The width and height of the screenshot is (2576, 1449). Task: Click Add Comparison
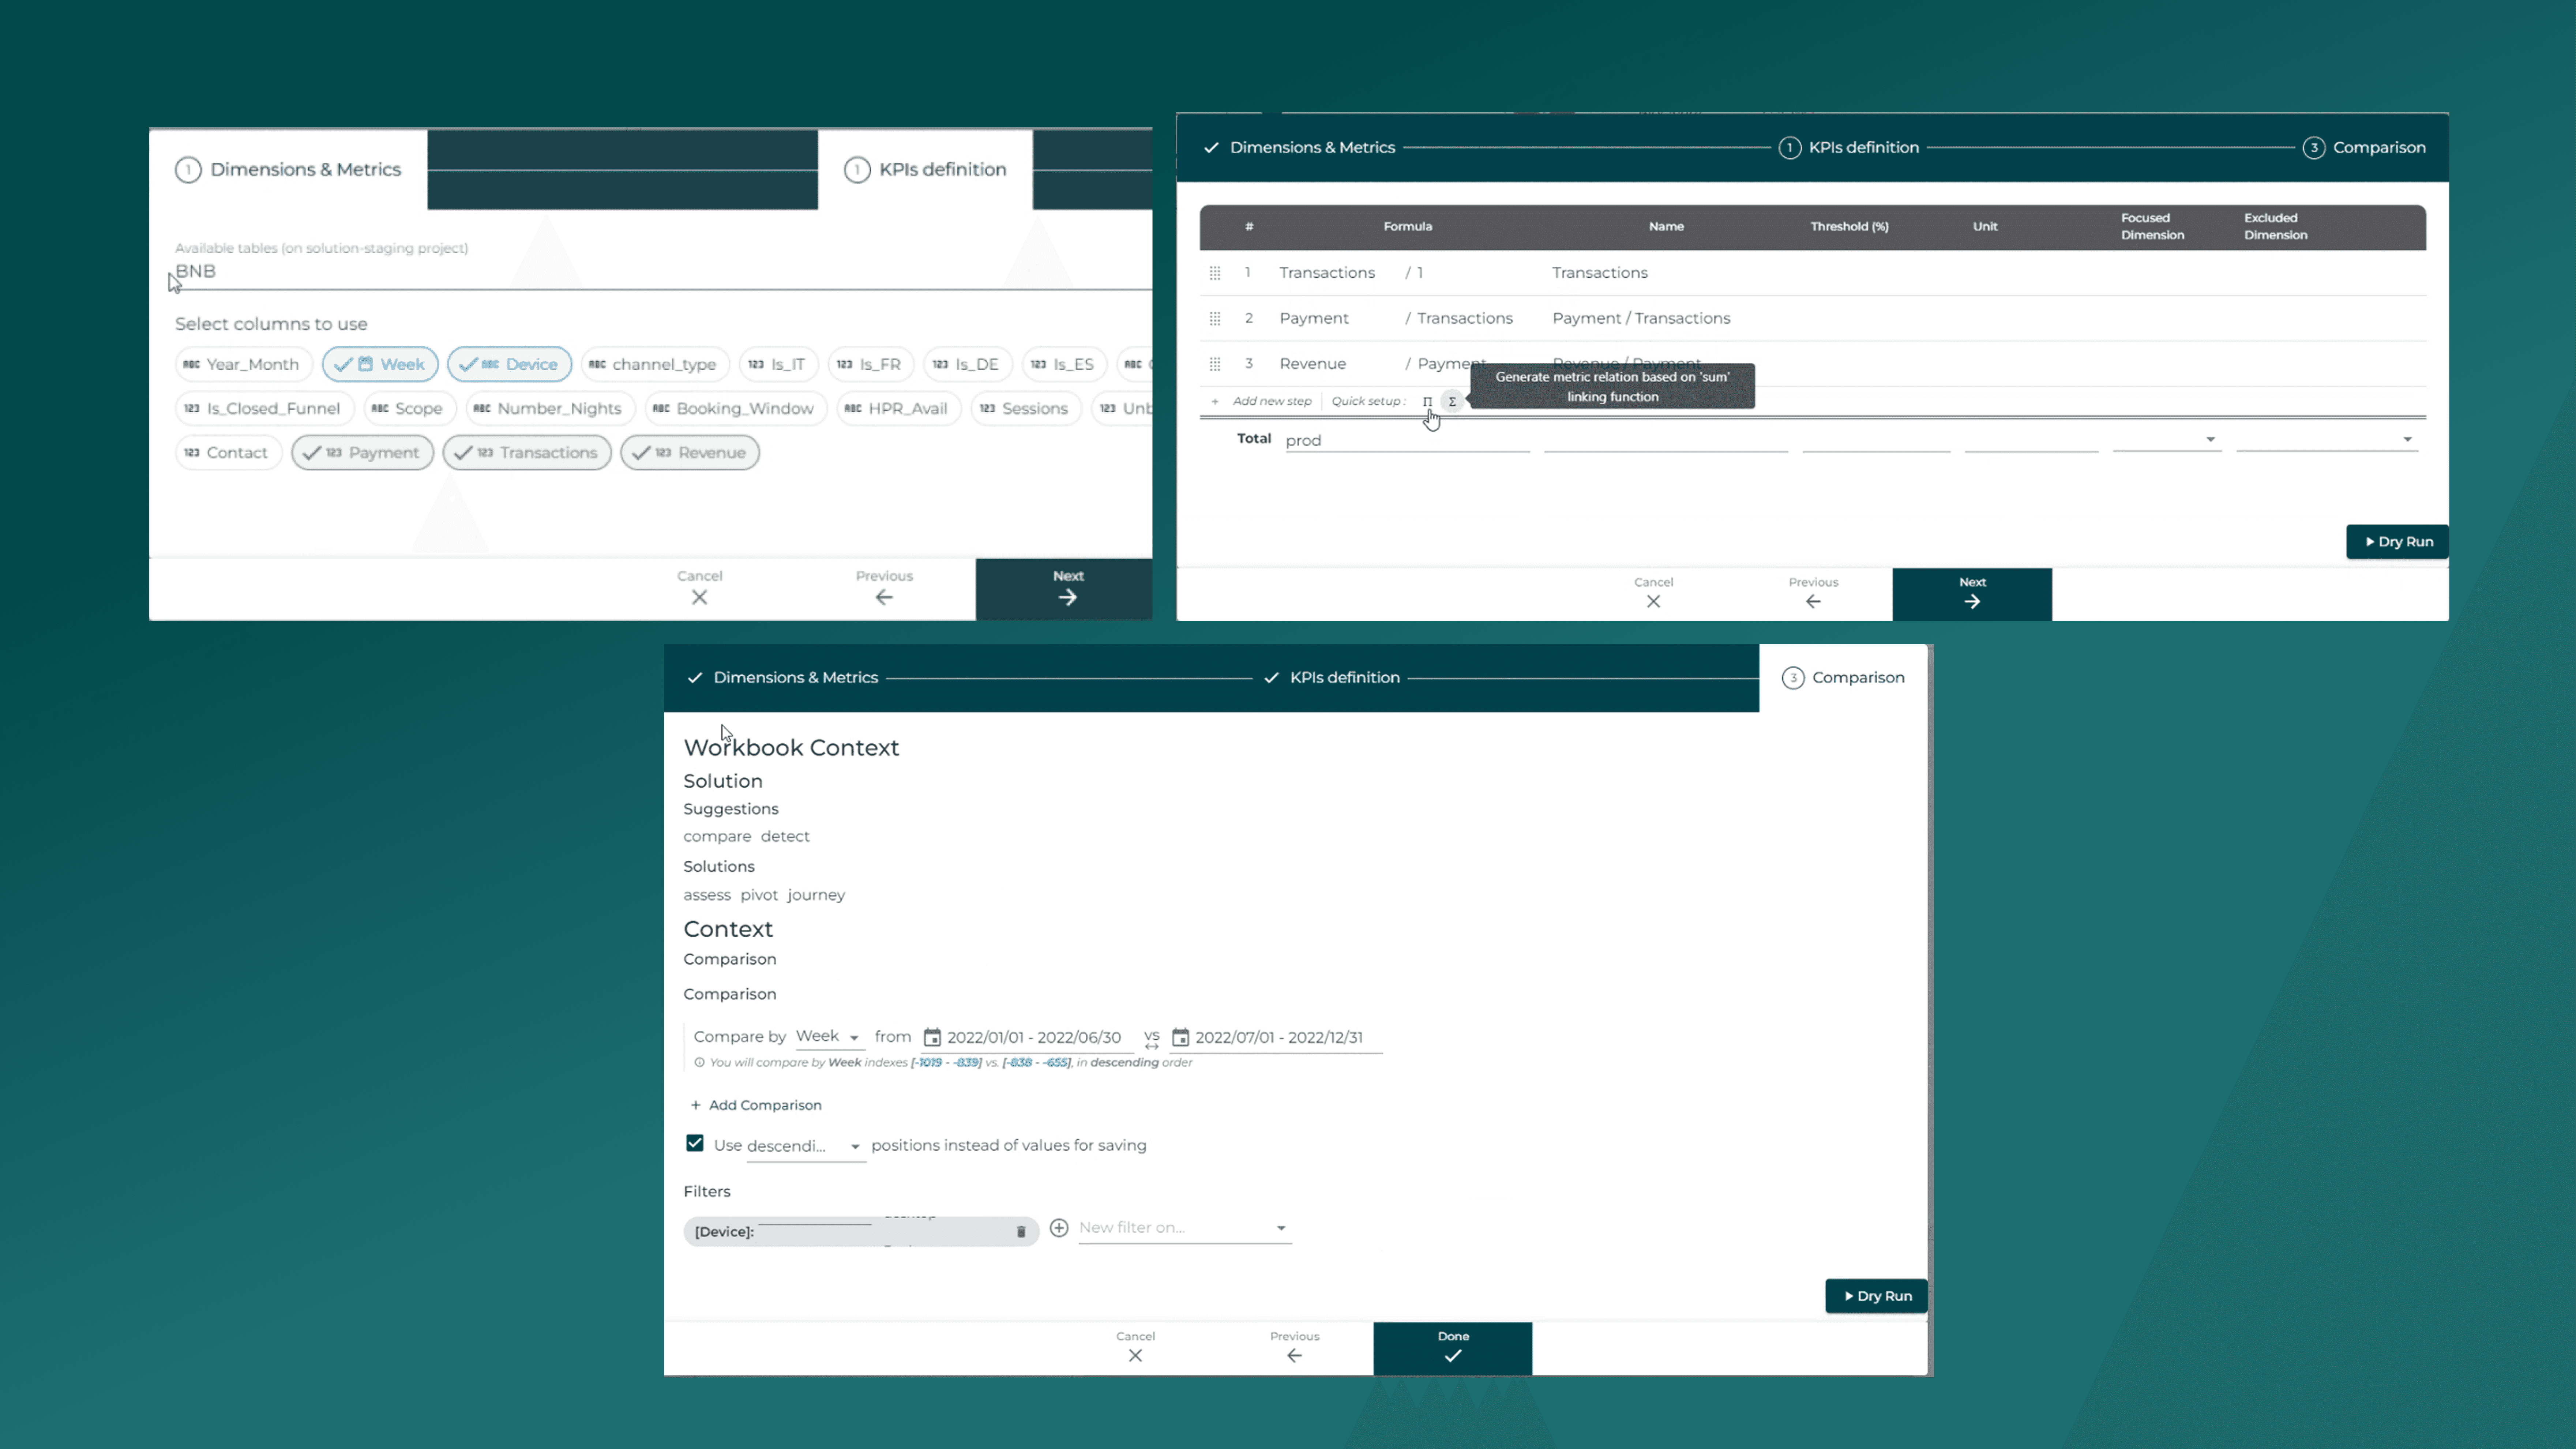756,1105
